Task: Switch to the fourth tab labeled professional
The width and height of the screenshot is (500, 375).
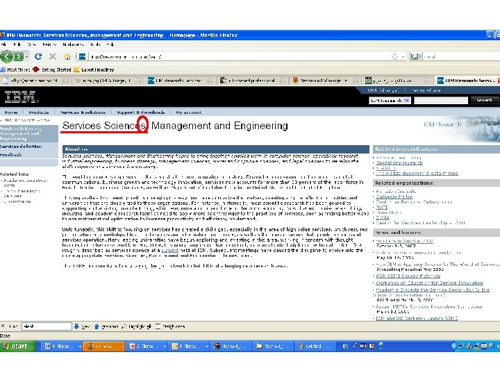Action: pyautogui.click(x=252, y=81)
